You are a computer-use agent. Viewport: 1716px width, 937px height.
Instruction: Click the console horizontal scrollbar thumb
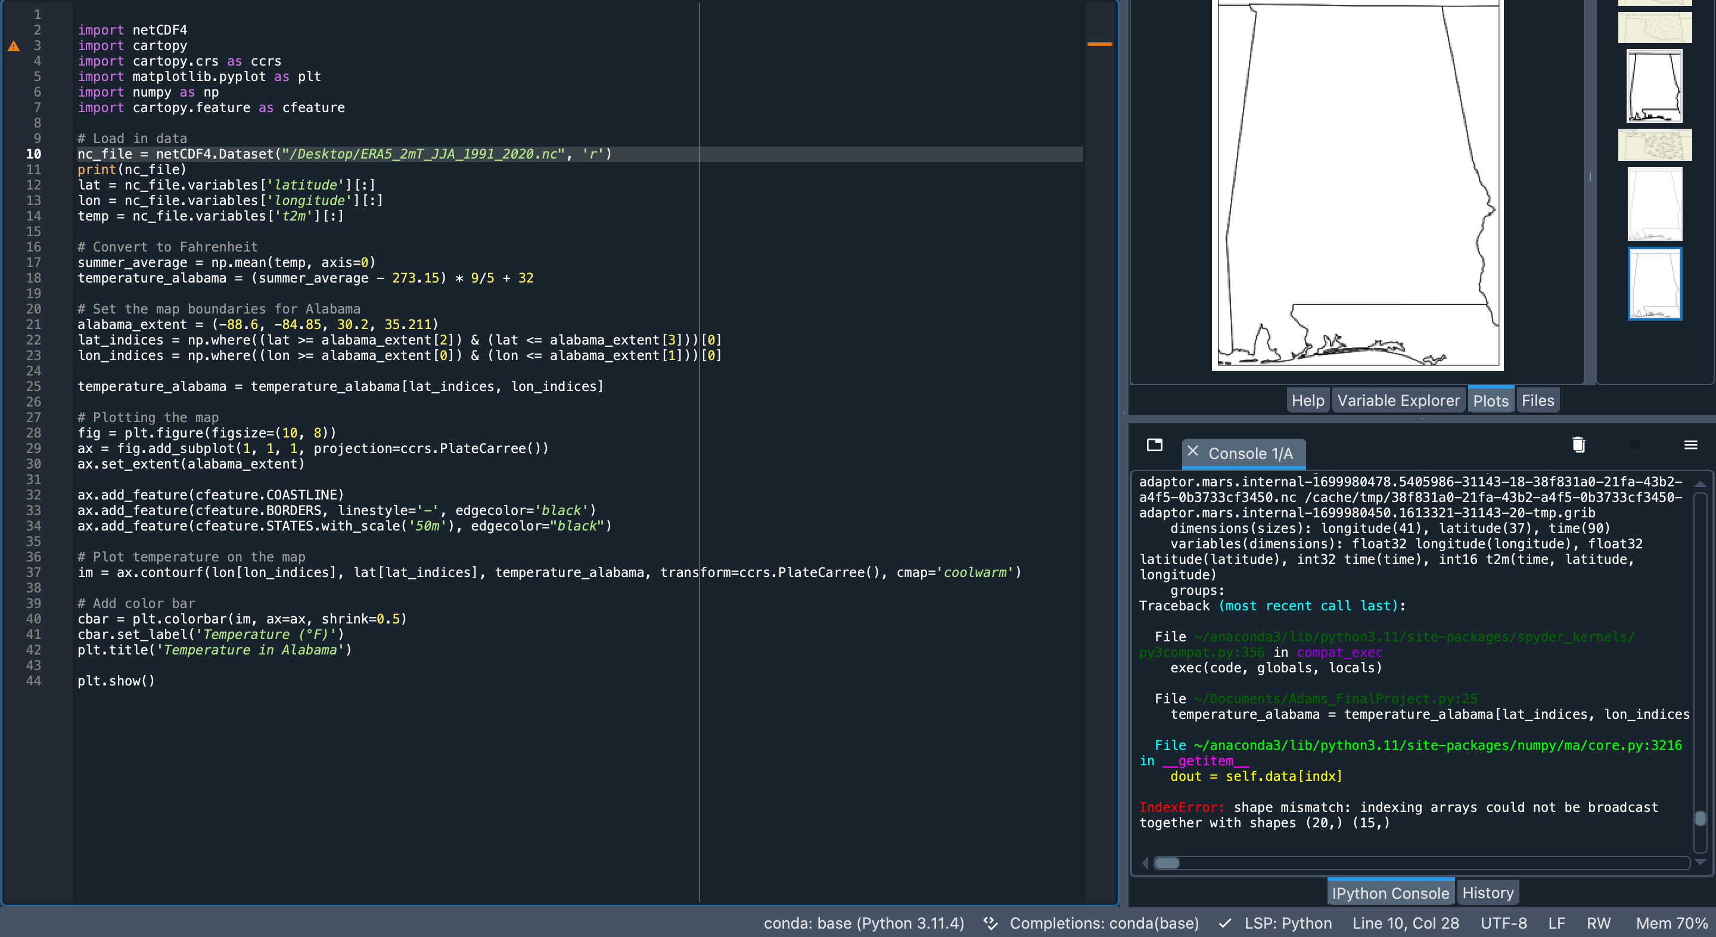pos(1167,863)
